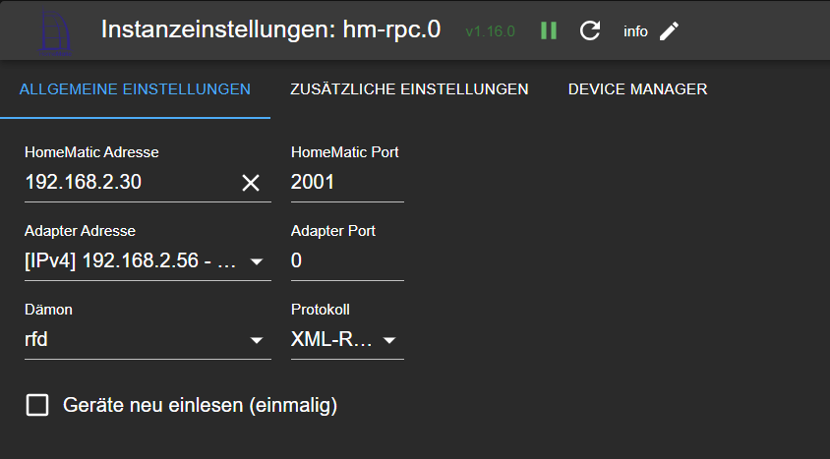The height and width of the screenshot is (459, 830).
Task: Open the info log level label
Action: [x=635, y=31]
